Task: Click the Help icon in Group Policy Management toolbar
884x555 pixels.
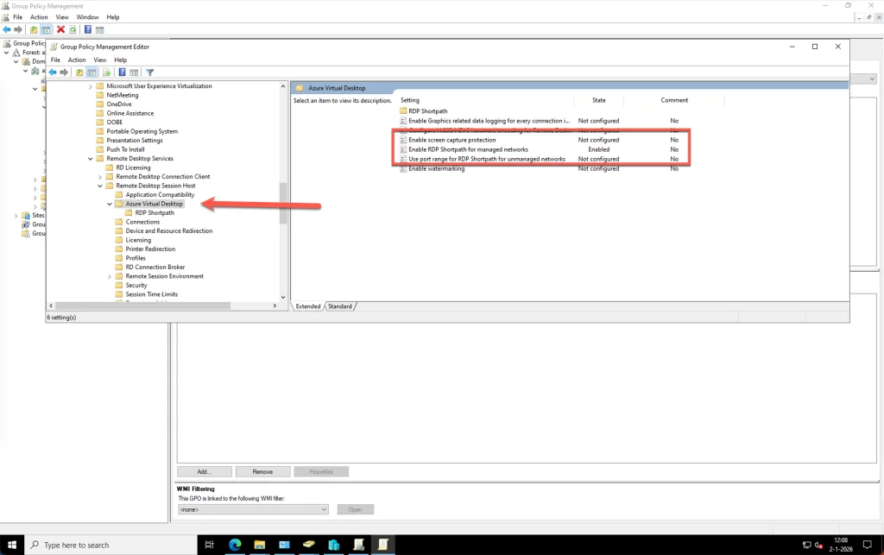Action: (x=88, y=29)
